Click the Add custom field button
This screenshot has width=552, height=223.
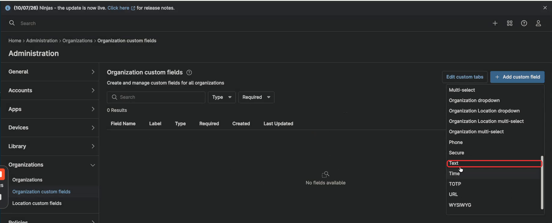point(517,77)
